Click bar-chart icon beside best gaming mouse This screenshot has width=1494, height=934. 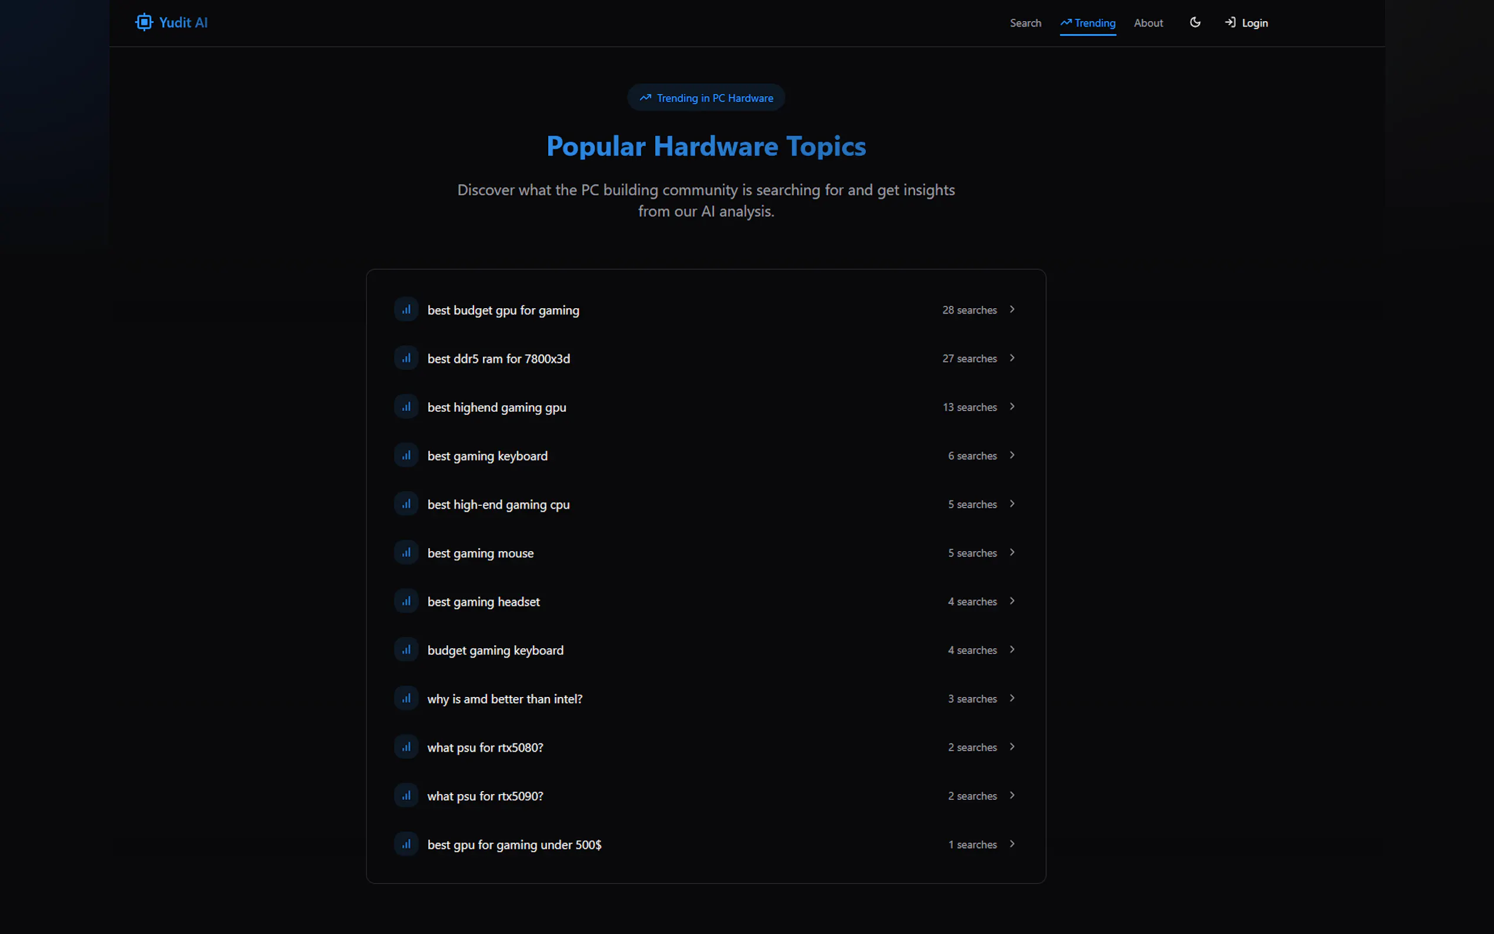[x=406, y=553]
